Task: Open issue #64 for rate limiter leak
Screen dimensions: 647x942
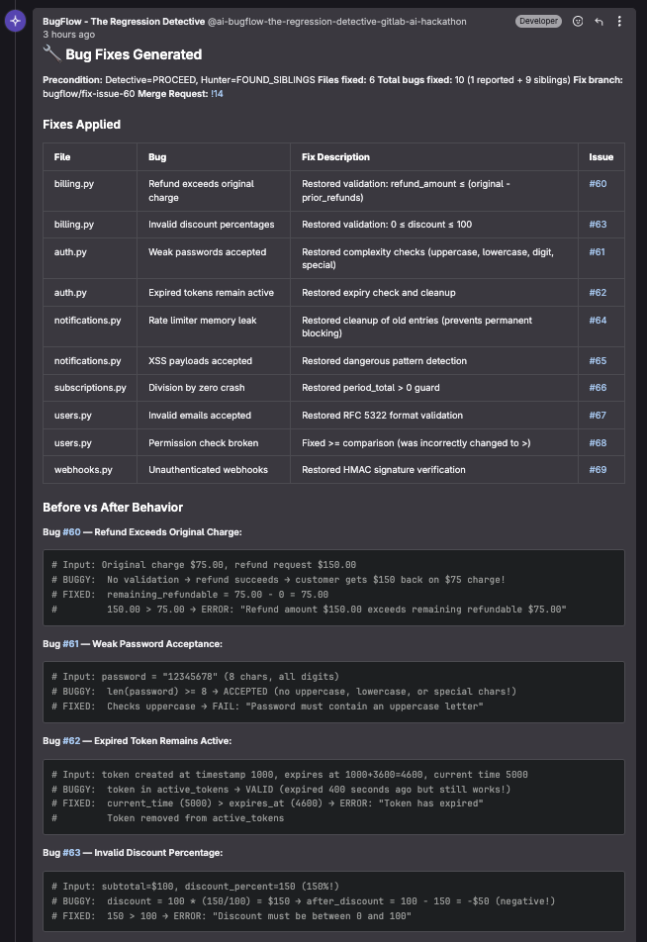Action: coord(598,321)
